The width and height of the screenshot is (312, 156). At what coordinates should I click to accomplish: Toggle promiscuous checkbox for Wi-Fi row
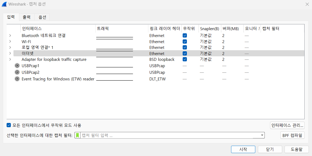click(x=185, y=42)
